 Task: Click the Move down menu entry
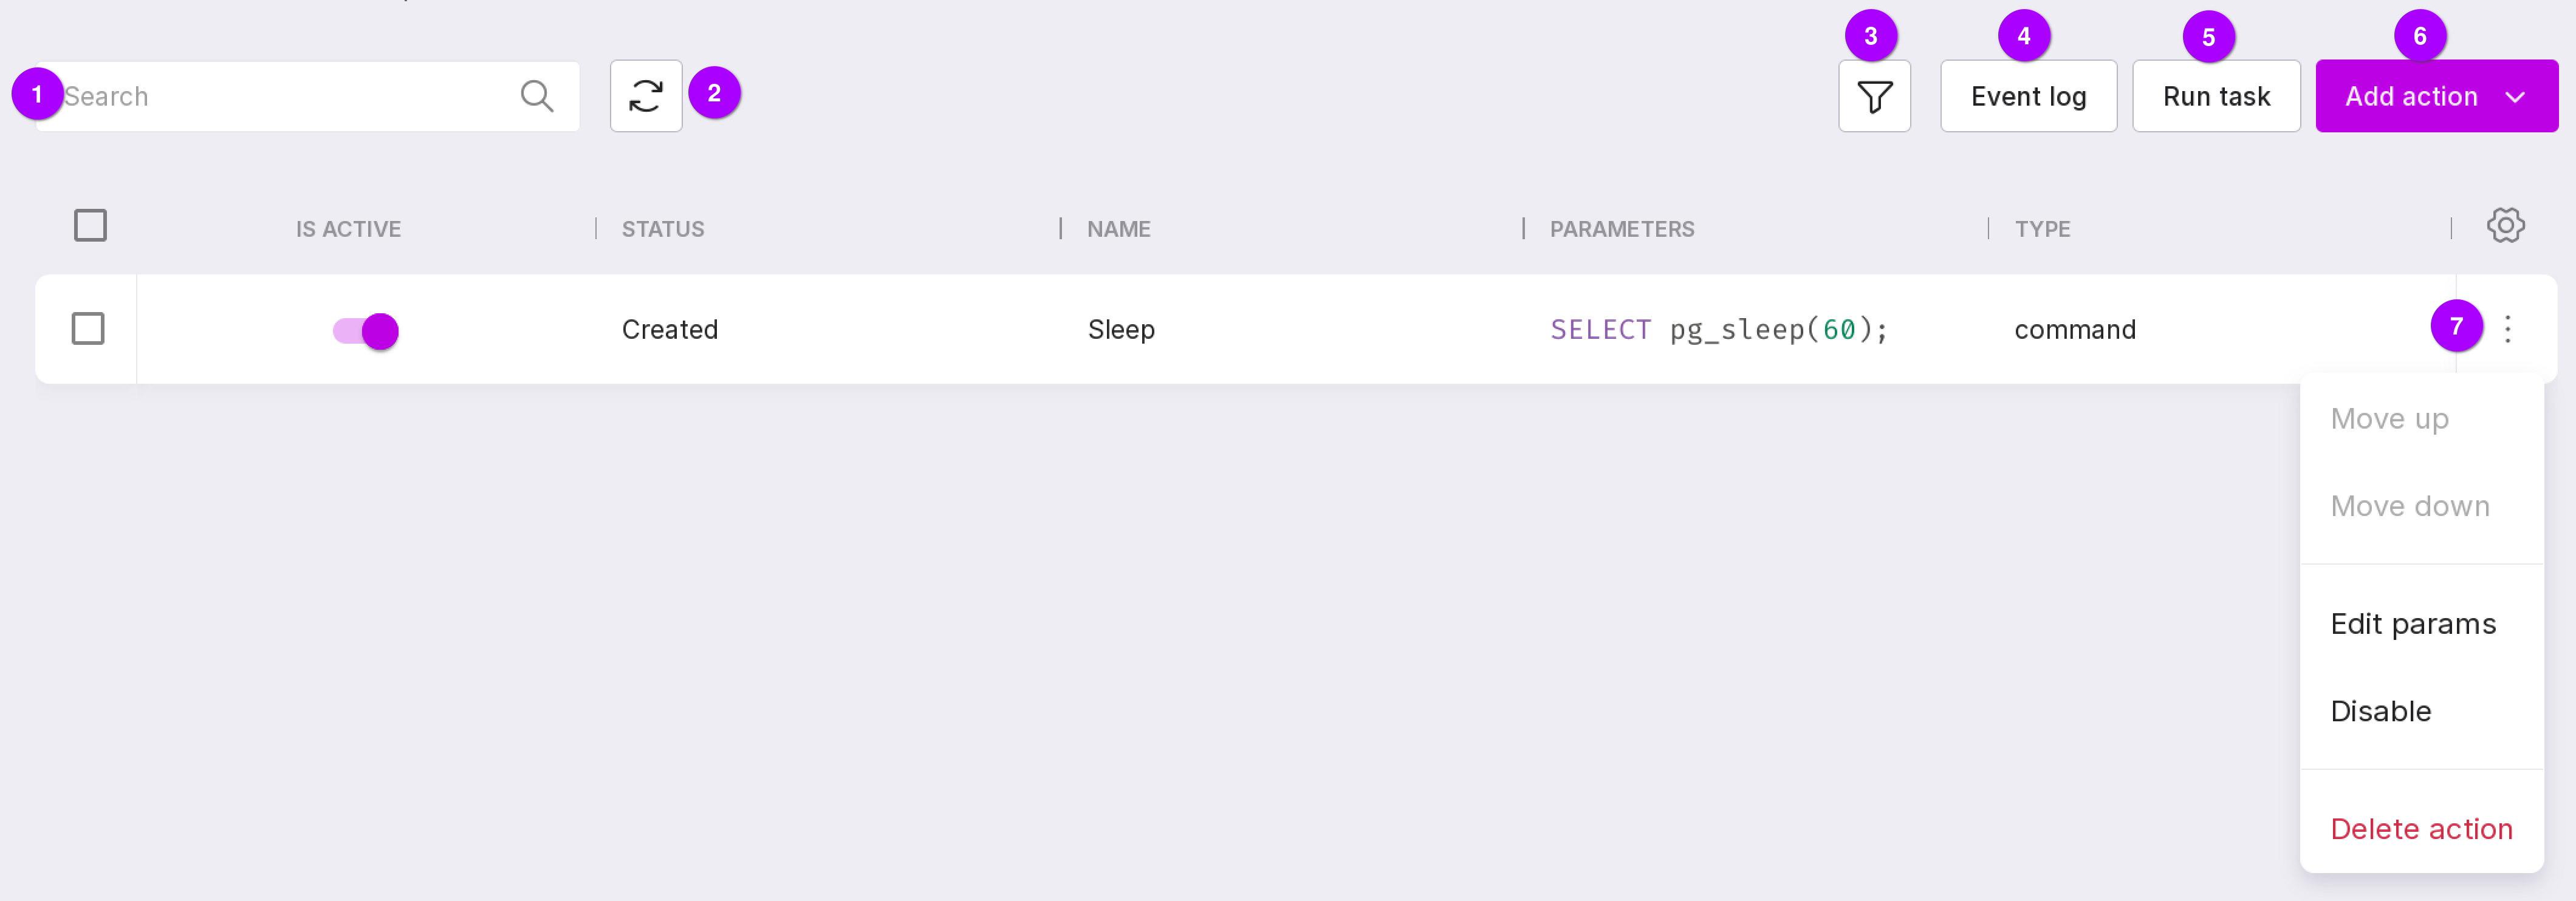coord(2409,506)
